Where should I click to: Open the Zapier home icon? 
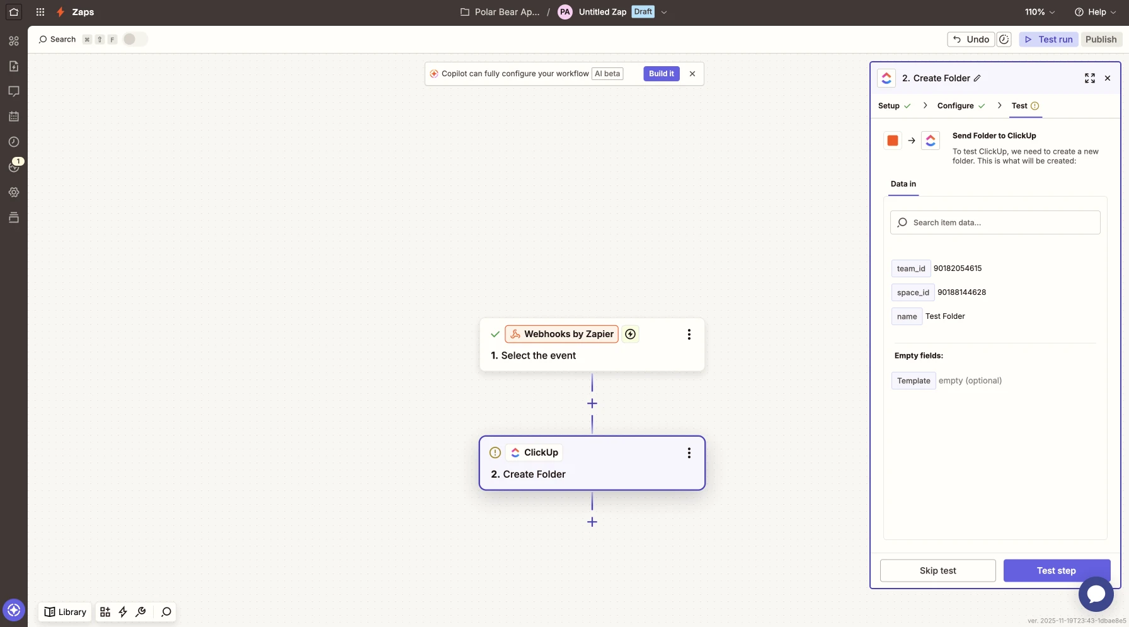(x=14, y=12)
